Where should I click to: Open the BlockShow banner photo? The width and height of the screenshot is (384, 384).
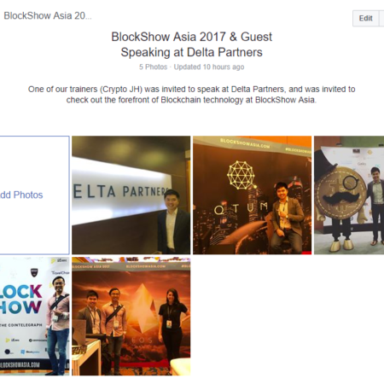point(34,317)
